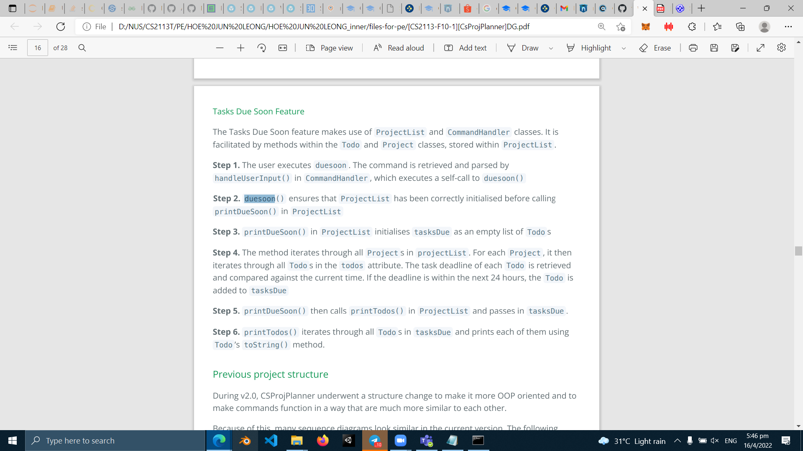
Task: Open a new browser tab
Action: tap(701, 8)
